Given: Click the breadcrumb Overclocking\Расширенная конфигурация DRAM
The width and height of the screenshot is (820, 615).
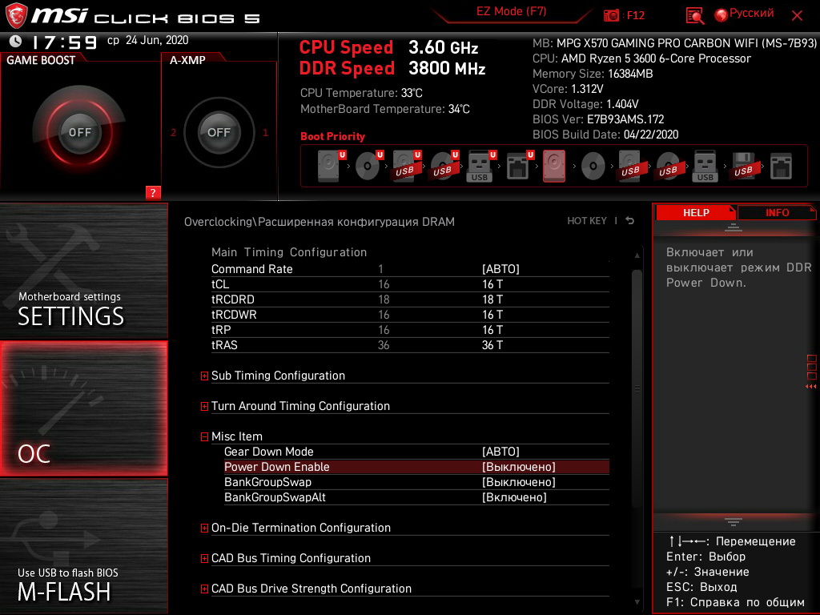Looking at the screenshot, I should [319, 222].
